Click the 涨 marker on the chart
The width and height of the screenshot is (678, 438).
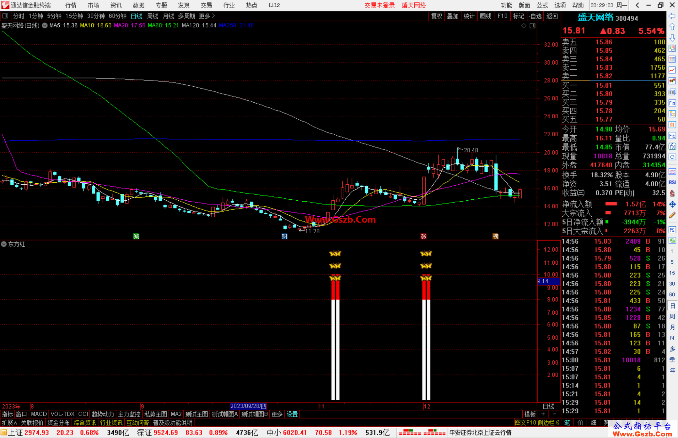(x=423, y=236)
